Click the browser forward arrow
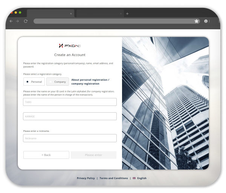226x193 pixels. (x=17, y=21)
